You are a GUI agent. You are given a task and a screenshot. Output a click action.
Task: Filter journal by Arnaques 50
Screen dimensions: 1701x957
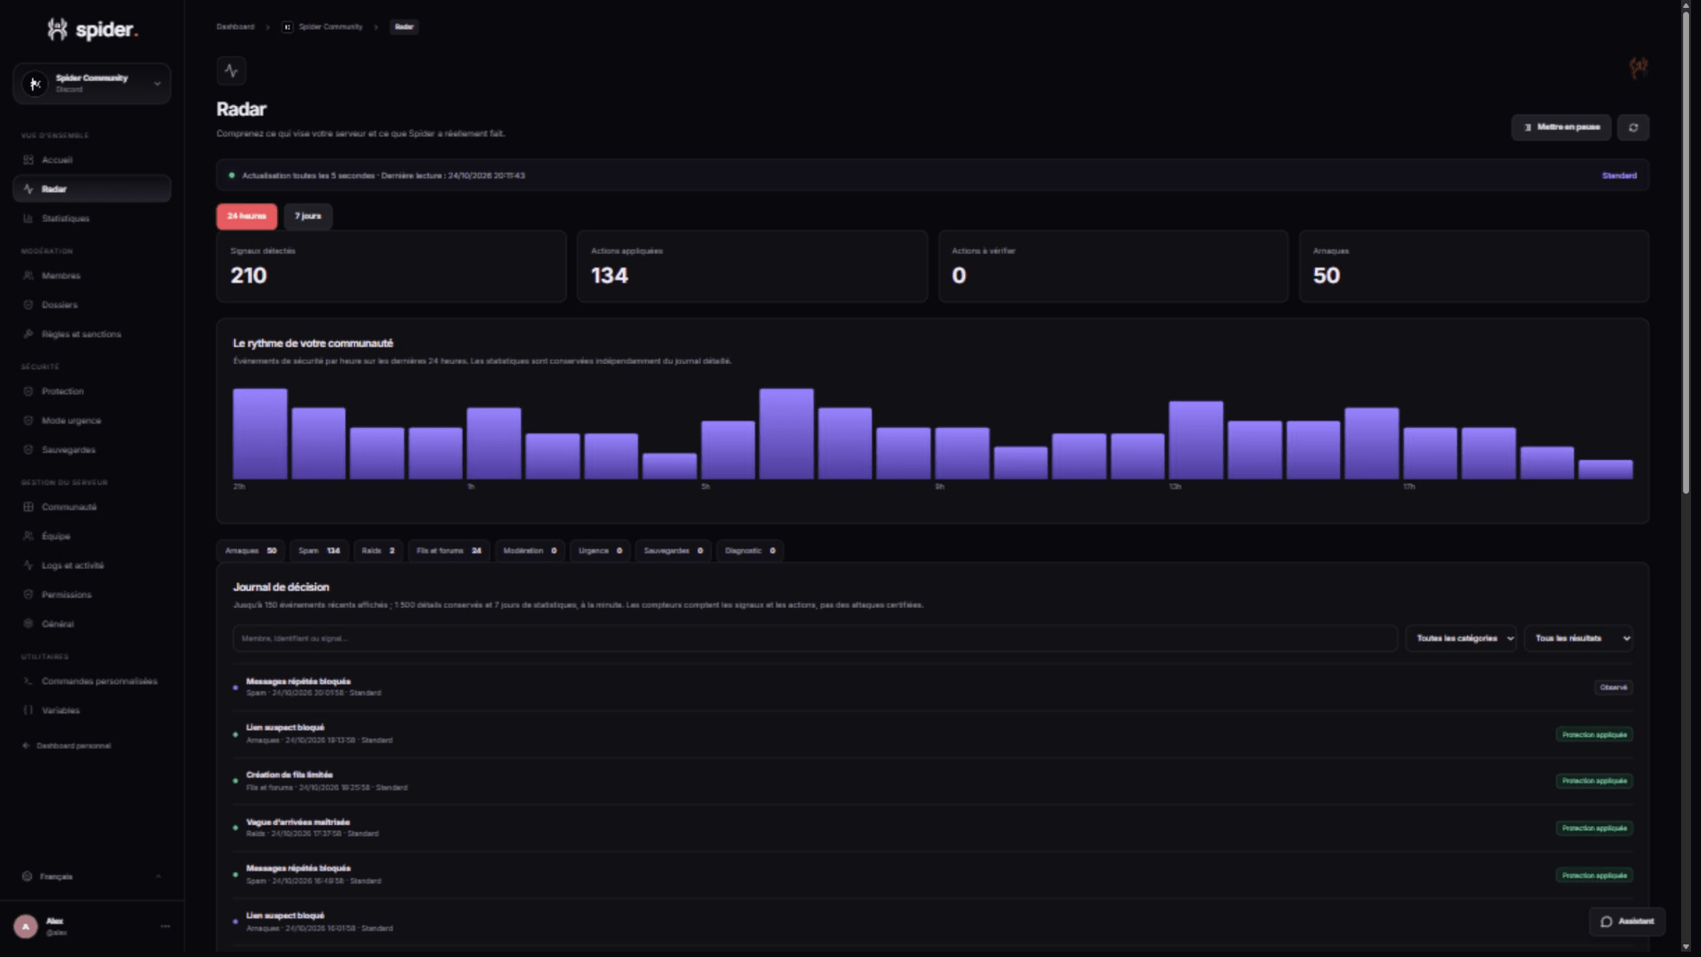click(250, 550)
